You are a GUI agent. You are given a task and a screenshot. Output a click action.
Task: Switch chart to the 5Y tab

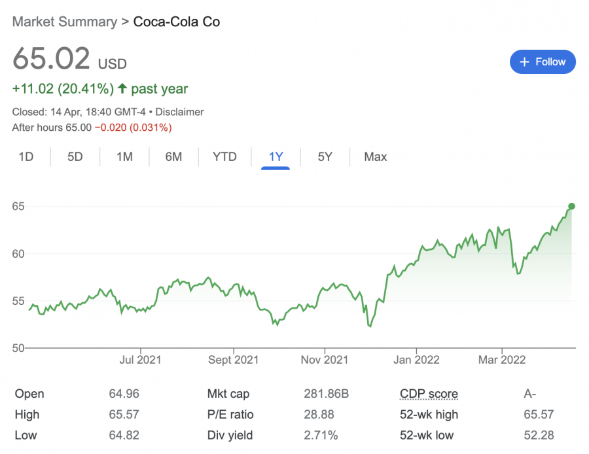[325, 156]
